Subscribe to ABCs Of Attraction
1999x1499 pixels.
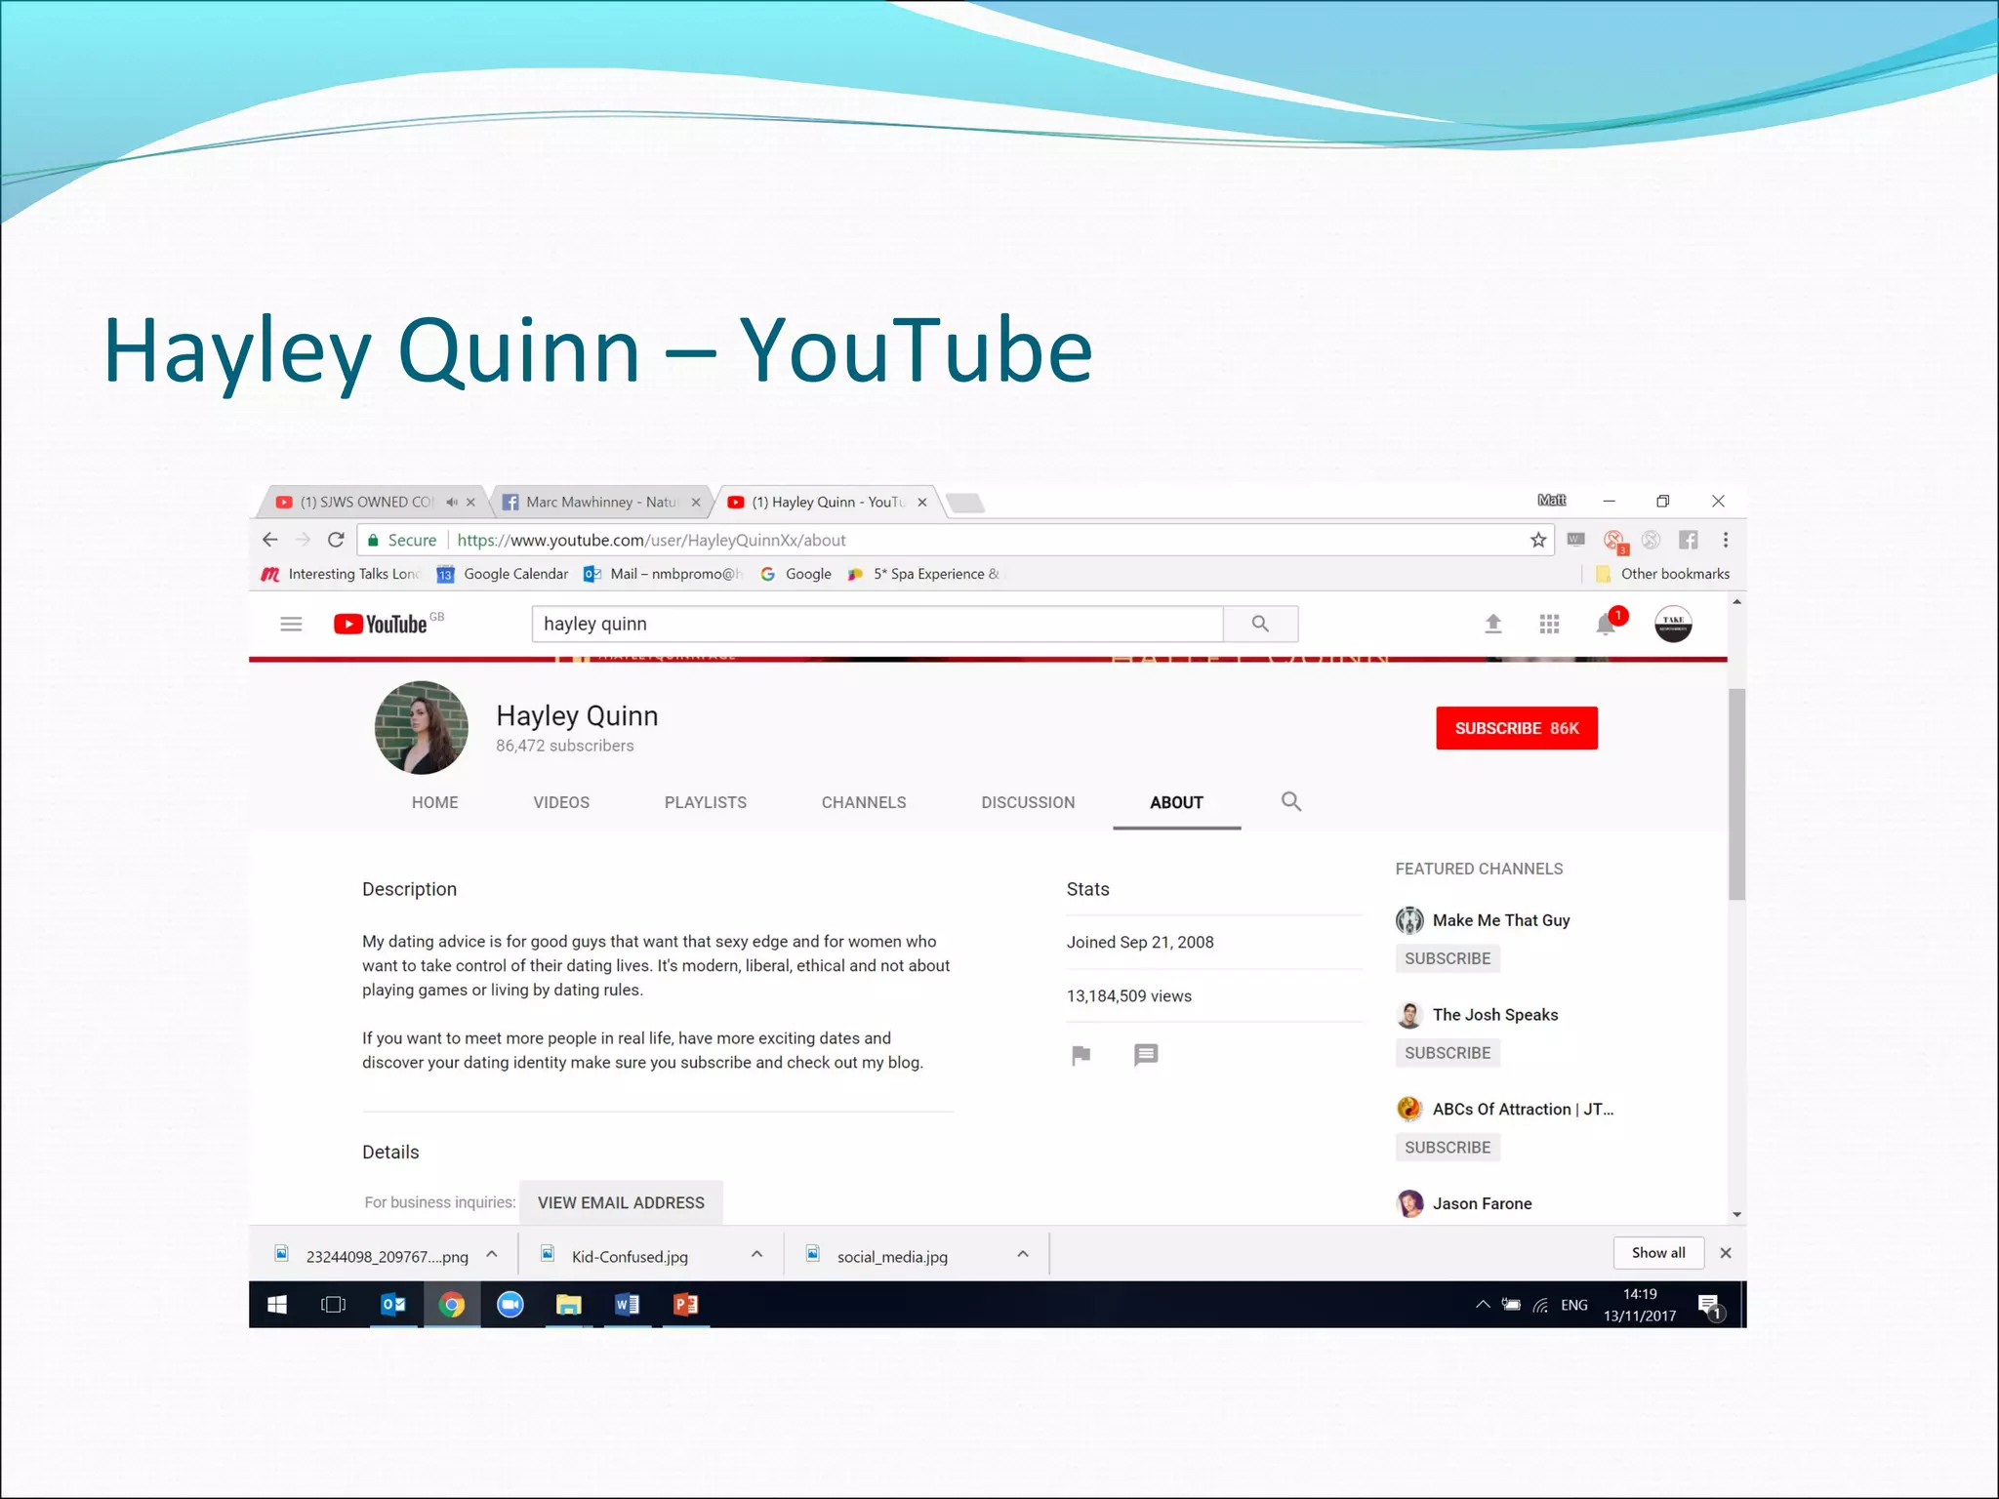pyautogui.click(x=1448, y=1148)
